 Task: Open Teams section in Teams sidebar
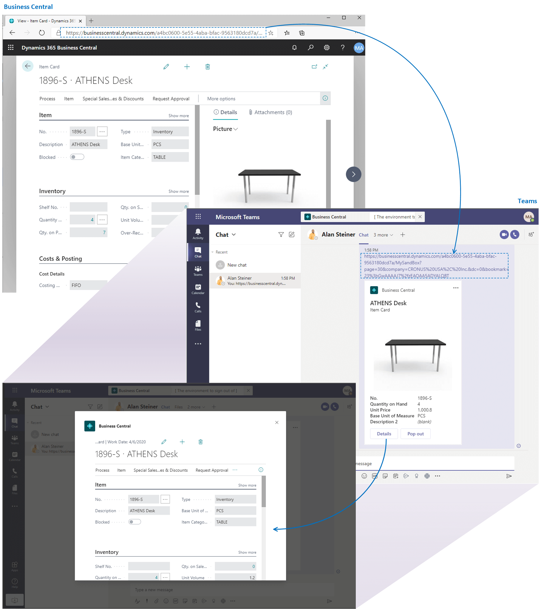click(x=198, y=271)
